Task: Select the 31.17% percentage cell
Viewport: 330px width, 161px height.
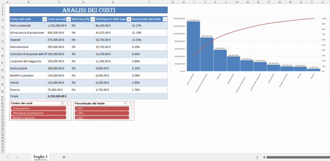Action: (x=149, y=25)
